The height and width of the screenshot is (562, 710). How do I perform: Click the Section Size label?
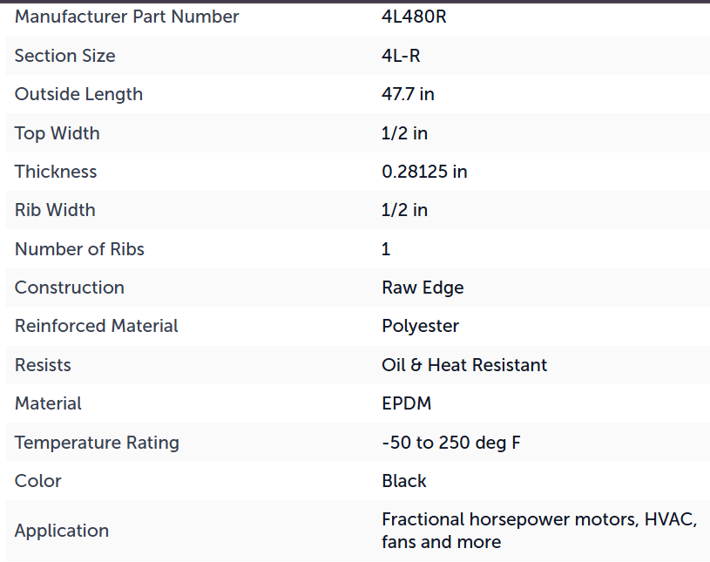(x=65, y=56)
